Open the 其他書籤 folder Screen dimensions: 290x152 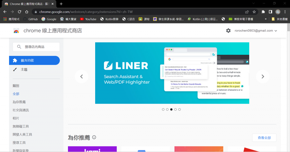[280, 19]
